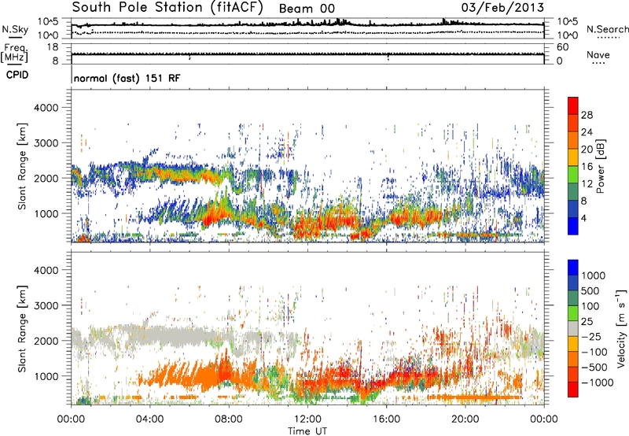Select the 'Beam 00' label
This screenshot has width=629, height=436.
point(307,9)
